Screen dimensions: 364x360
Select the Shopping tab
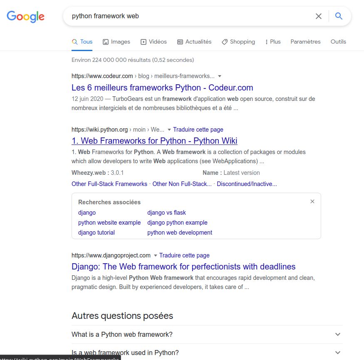point(238,42)
